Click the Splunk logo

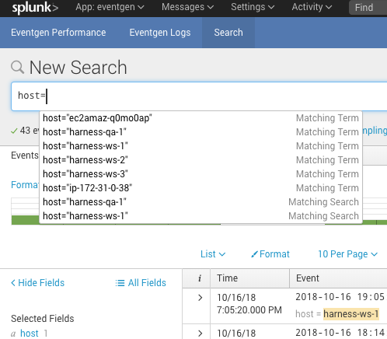click(35, 8)
